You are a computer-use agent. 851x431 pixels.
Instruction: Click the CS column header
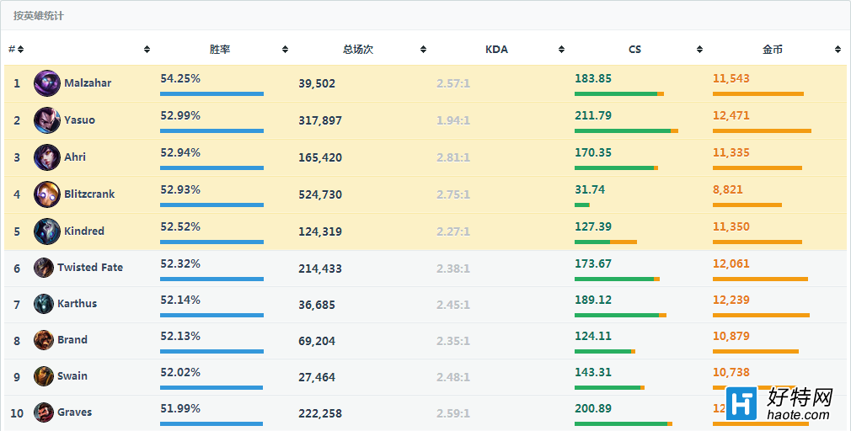[x=635, y=50]
